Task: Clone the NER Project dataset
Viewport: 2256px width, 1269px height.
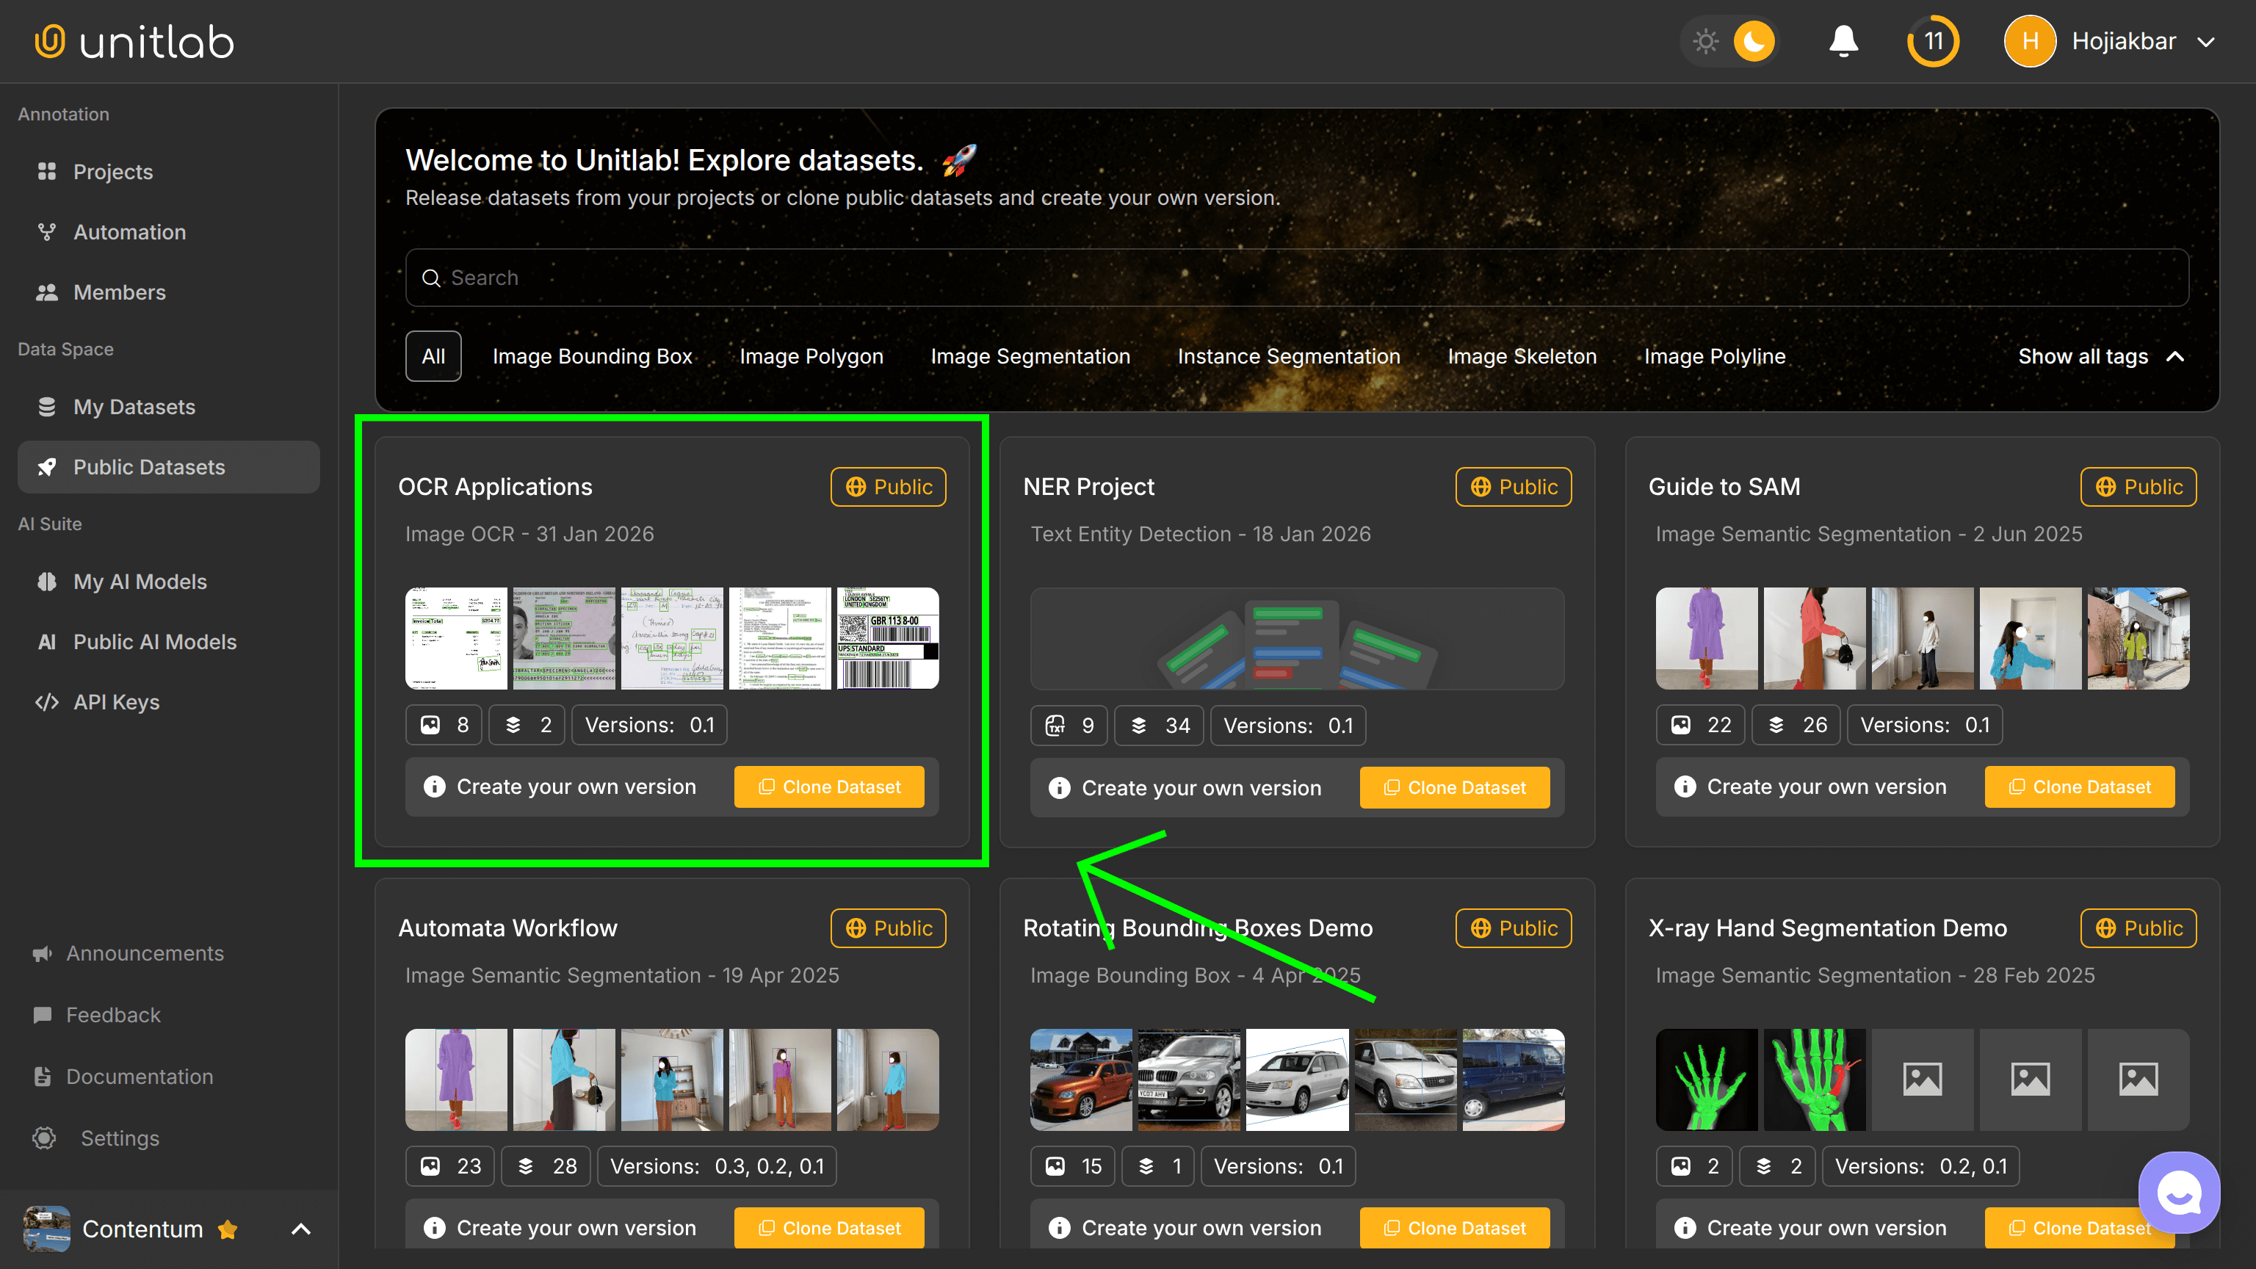Action: click(x=1454, y=787)
